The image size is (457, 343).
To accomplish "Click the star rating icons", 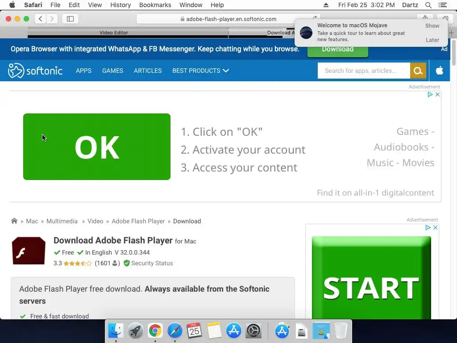I will (x=78, y=264).
